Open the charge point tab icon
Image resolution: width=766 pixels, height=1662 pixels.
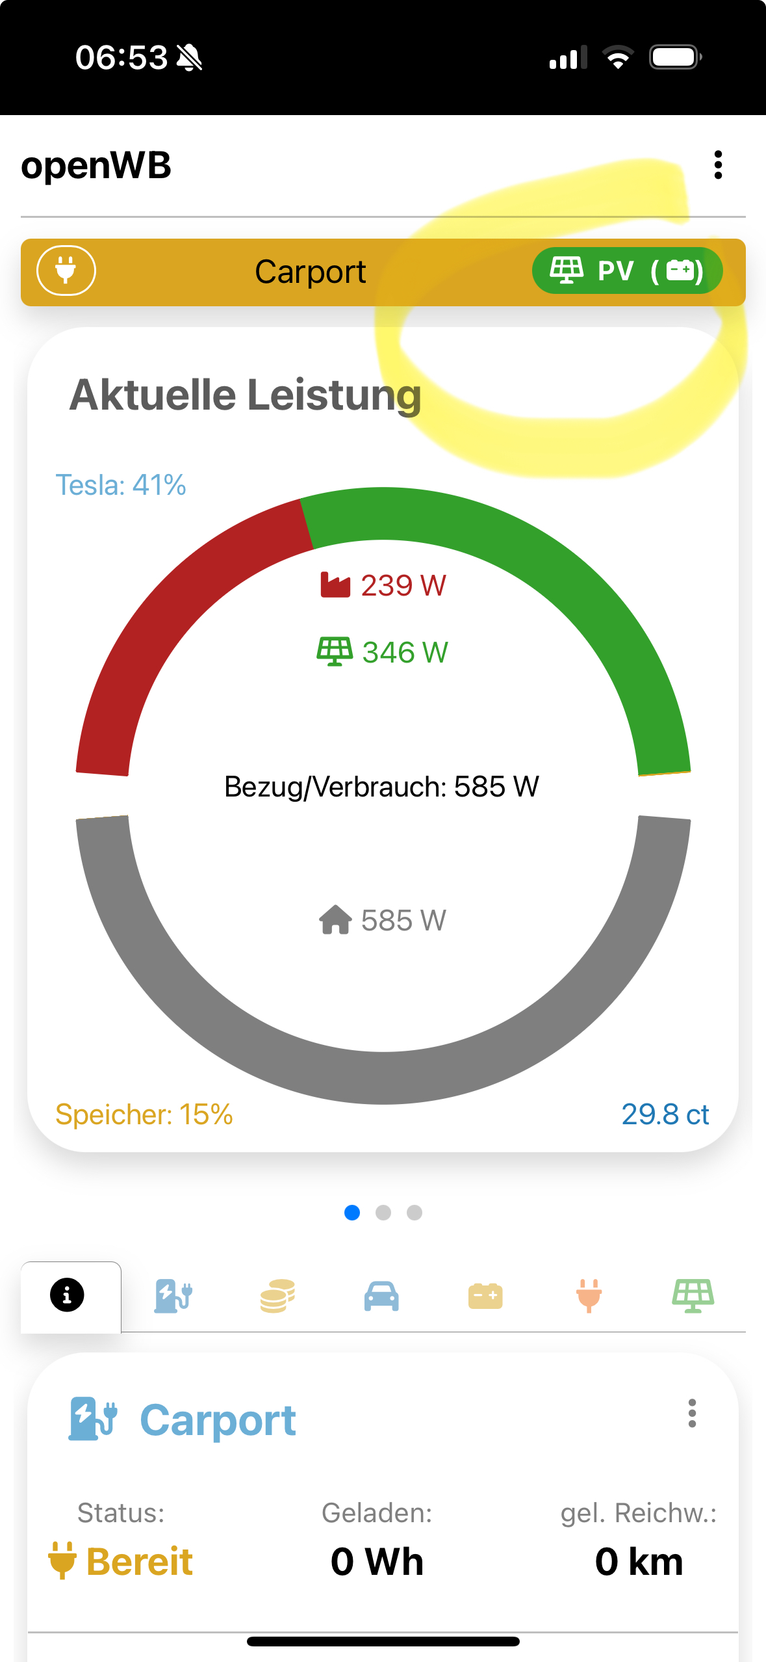pyautogui.click(x=173, y=1296)
